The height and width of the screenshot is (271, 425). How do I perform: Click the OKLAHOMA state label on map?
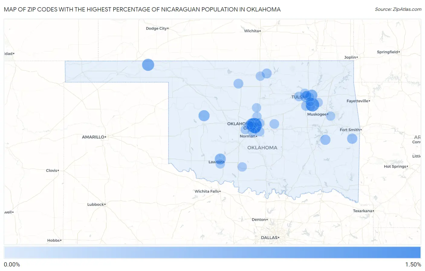(x=262, y=148)
